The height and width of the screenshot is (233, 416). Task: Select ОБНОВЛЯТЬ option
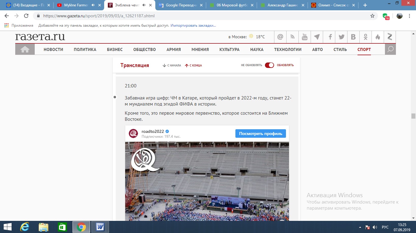pyautogui.click(x=285, y=65)
